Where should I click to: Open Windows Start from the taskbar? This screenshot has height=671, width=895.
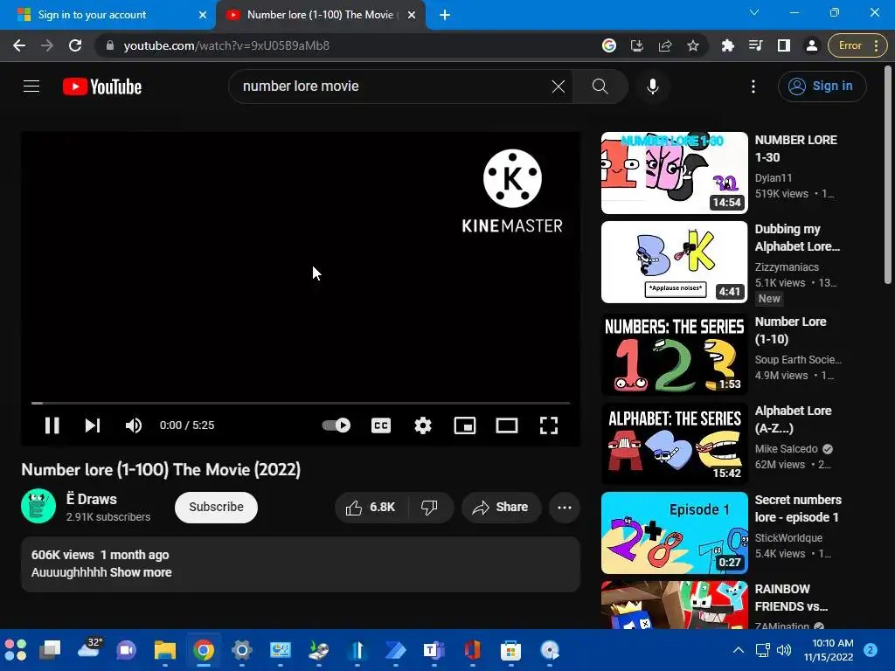[x=16, y=650]
